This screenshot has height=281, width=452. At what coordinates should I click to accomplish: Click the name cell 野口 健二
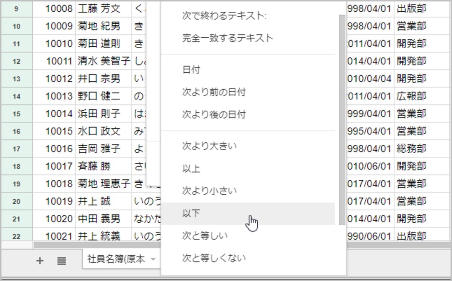tap(103, 96)
